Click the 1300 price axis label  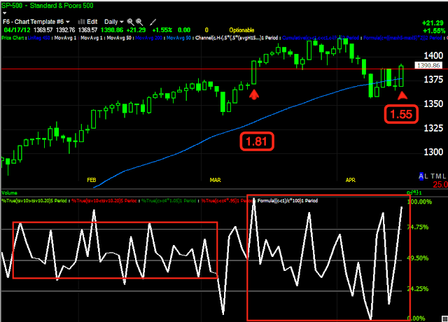point(433,152)
